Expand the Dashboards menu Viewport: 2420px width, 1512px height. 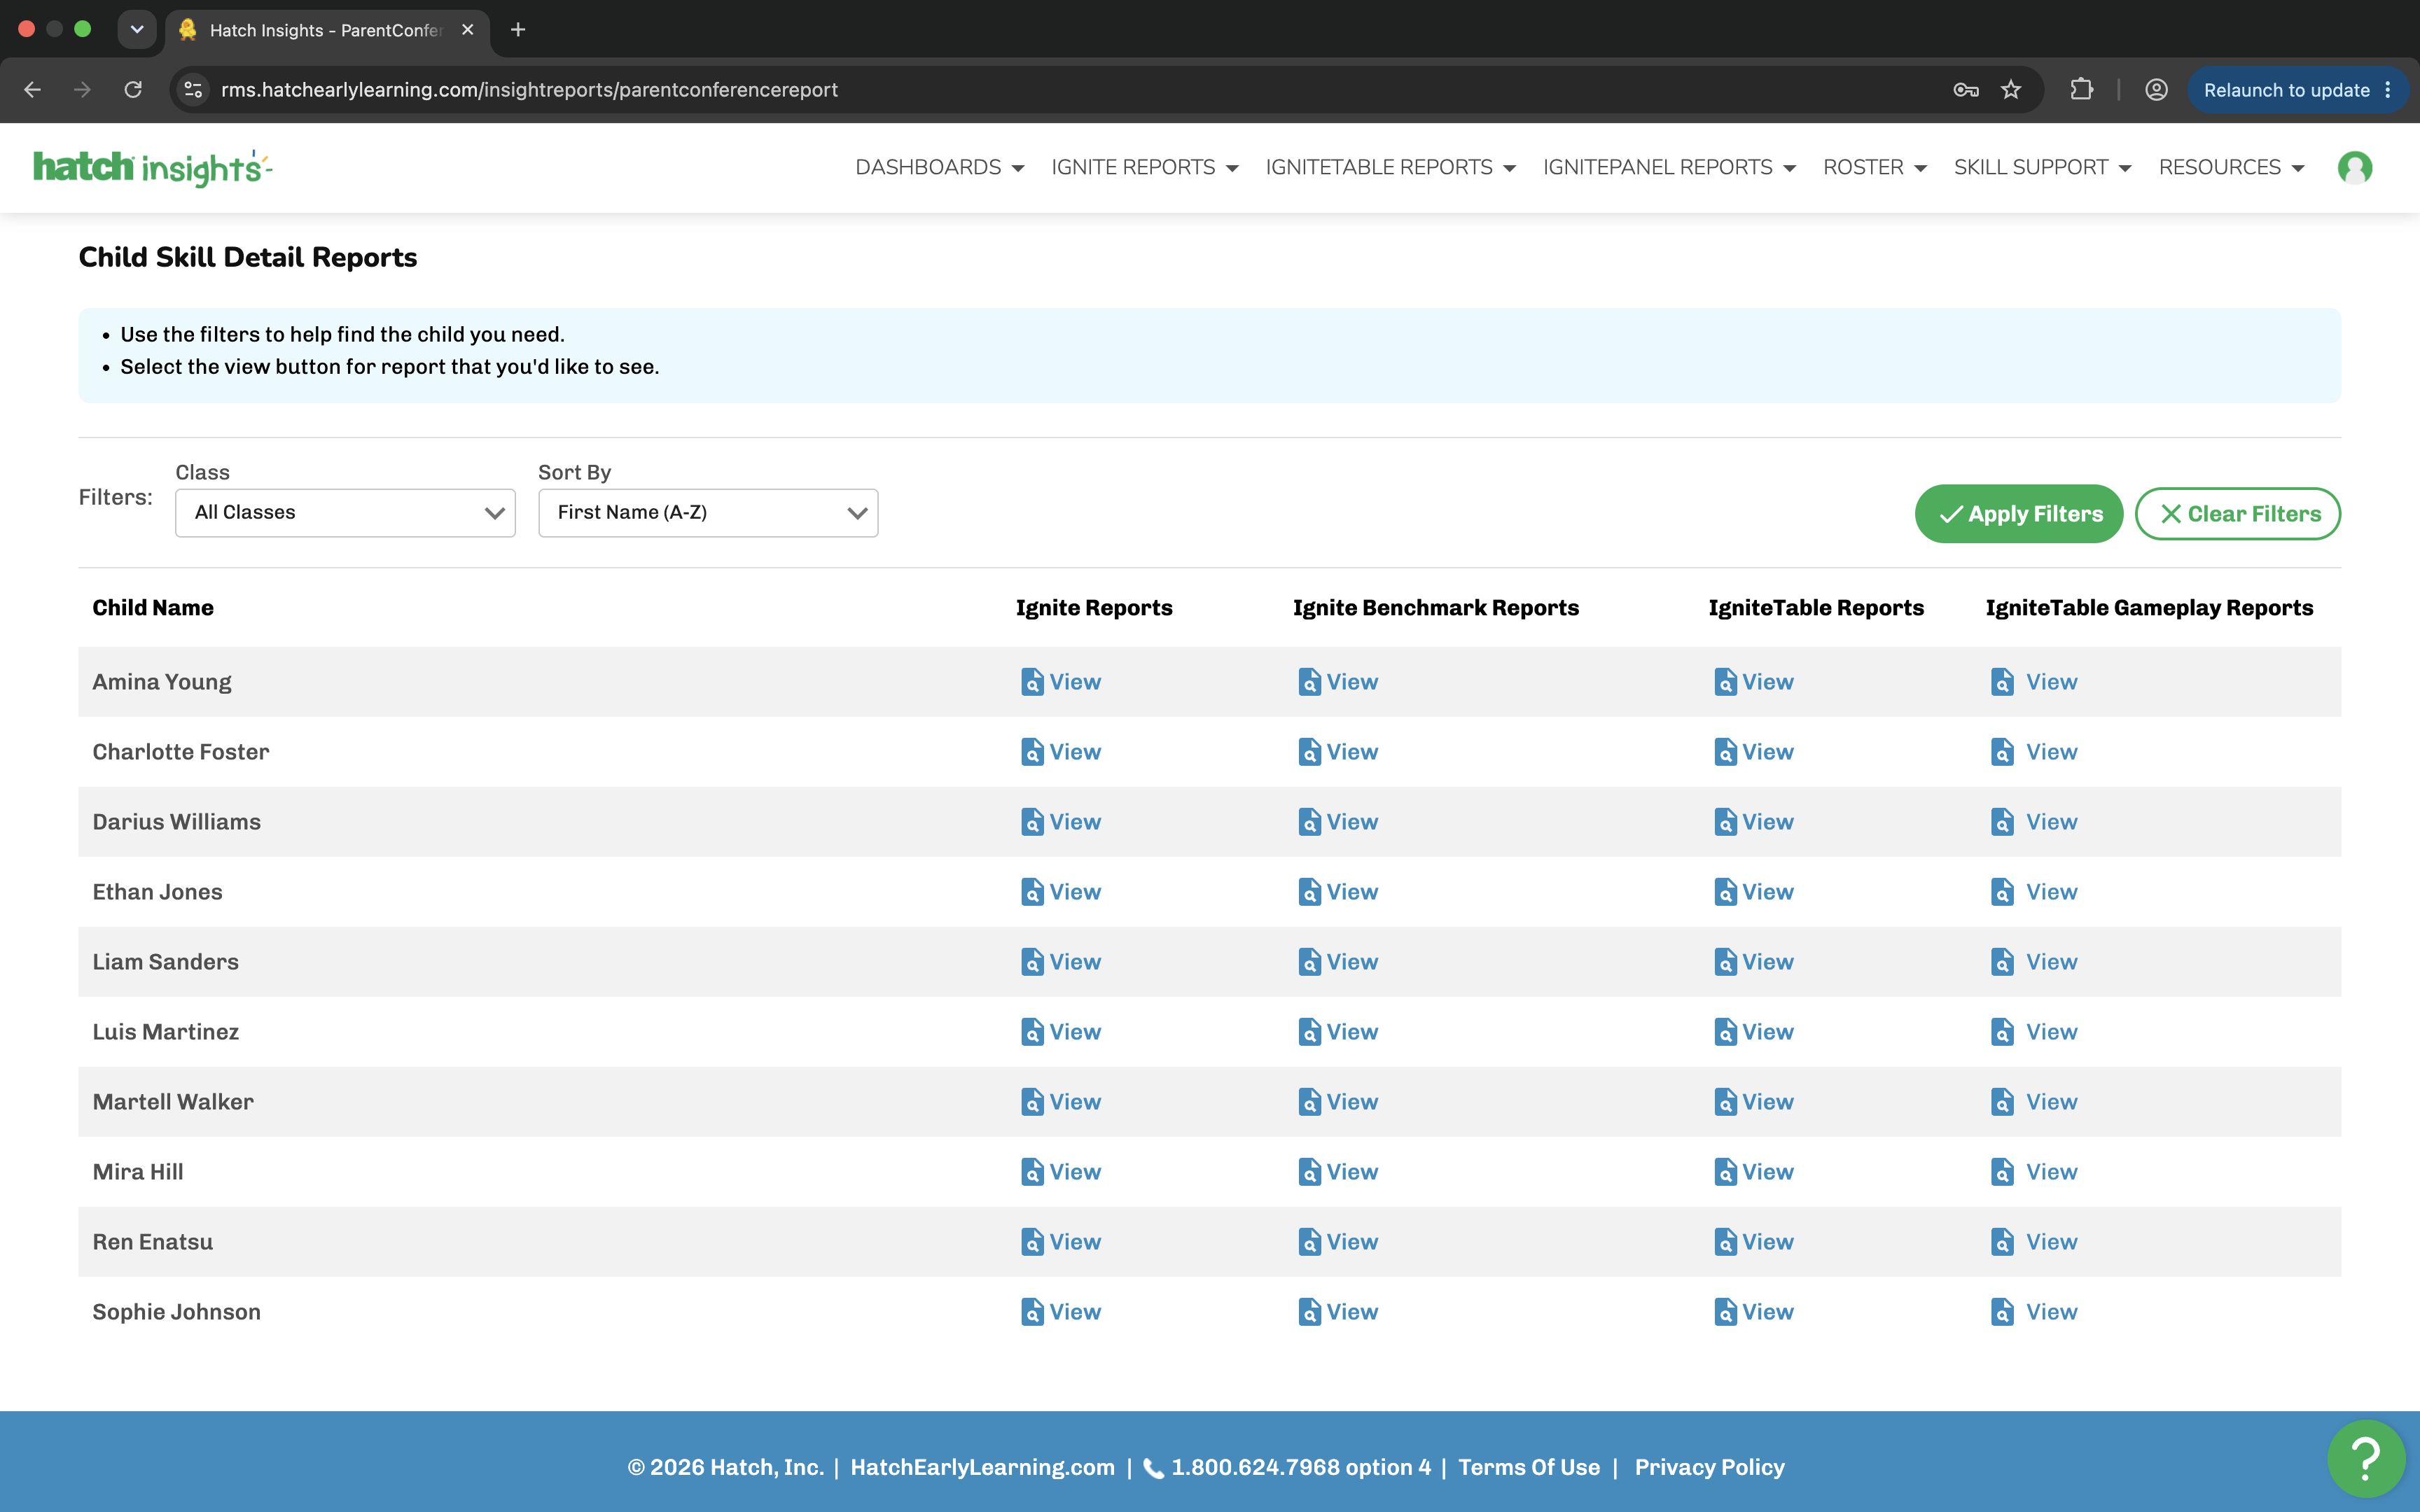(x=939, y=167)
